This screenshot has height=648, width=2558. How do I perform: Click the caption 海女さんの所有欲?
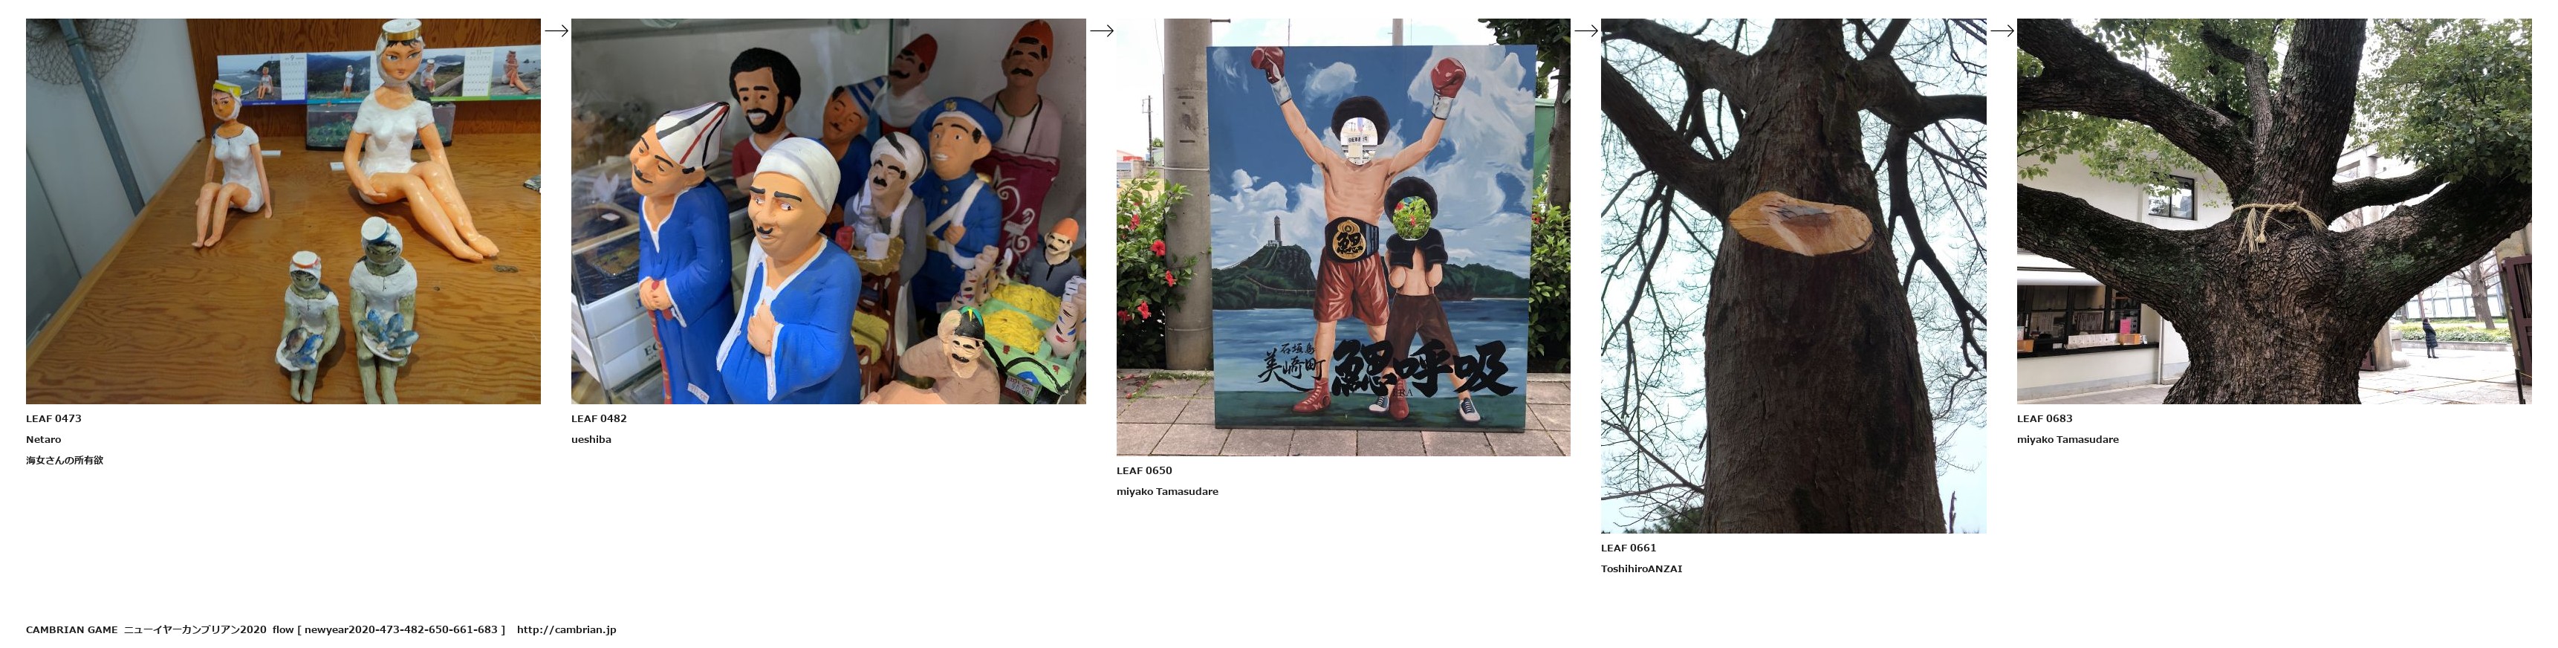point(65,460)
